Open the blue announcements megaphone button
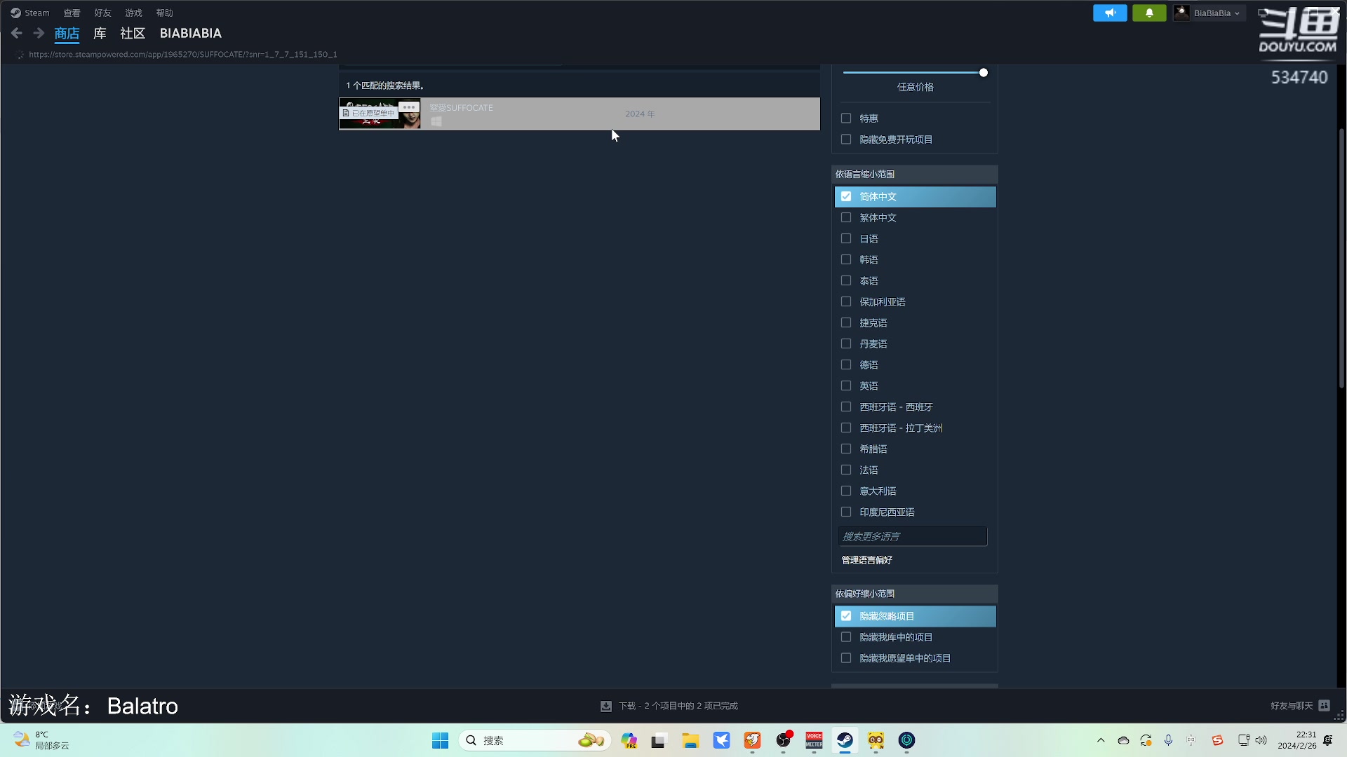1347x757 pixels. pyautogui.click(x=1110, y=13)
